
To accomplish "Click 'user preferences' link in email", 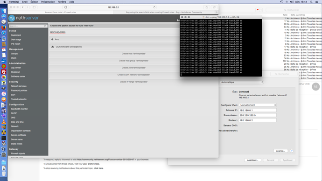I will [x=91, y=164].
